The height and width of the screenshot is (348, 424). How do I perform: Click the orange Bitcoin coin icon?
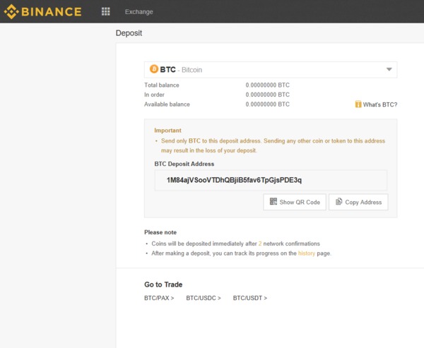point(154,69)
